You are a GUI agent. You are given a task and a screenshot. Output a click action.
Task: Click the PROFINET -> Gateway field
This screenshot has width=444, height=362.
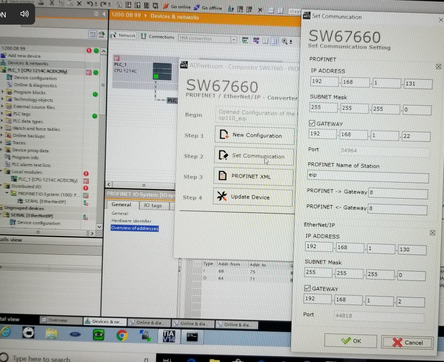click(398, 193)
